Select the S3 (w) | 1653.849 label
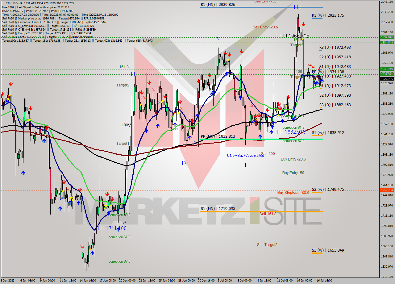This screenshot has width=395, height=284. (328, 250)
